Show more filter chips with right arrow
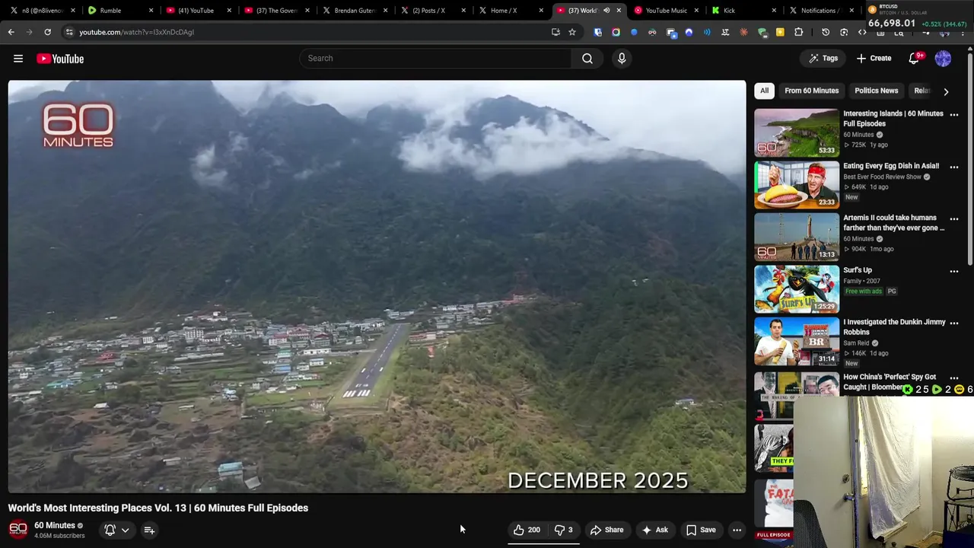The image size is (974, 548). coord(946,91)
